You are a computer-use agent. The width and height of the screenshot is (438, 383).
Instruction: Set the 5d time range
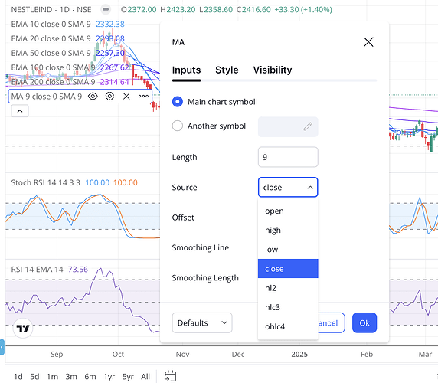(x=34, y=377)
